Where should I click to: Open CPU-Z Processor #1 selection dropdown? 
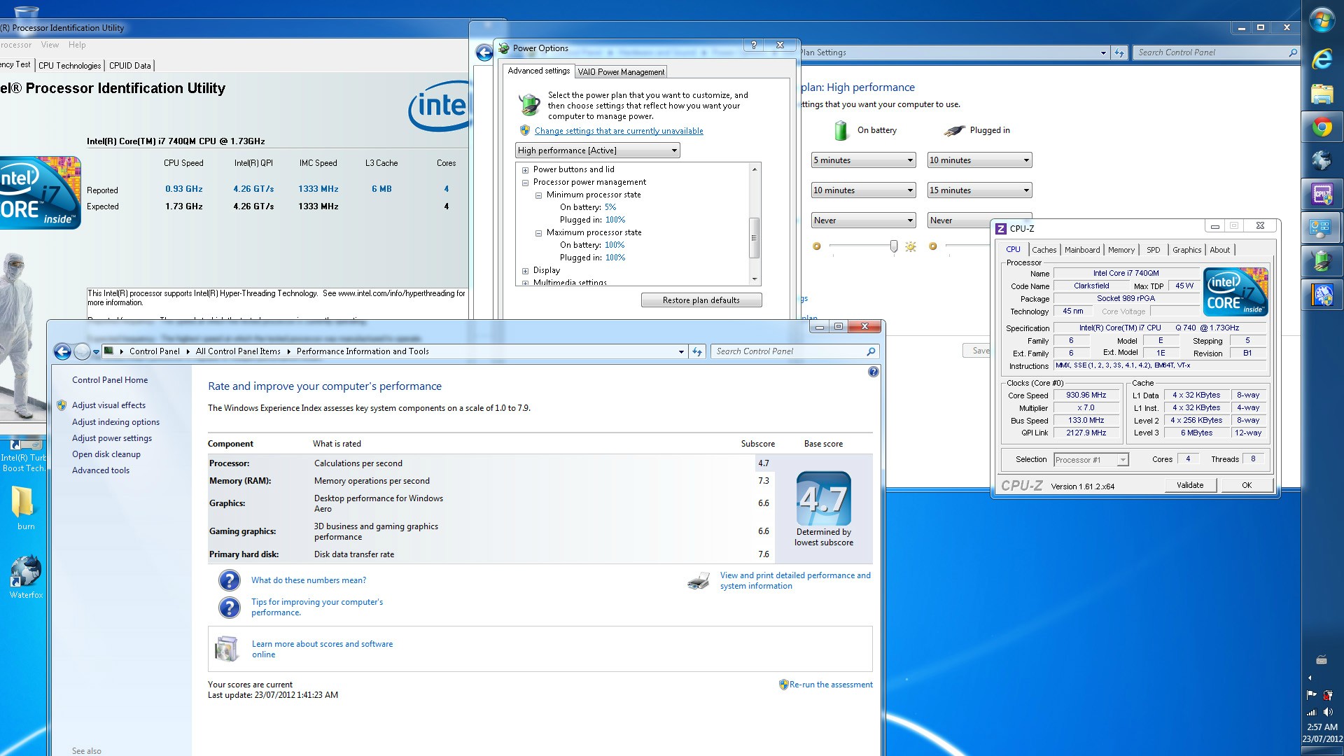coord(1091,460)
